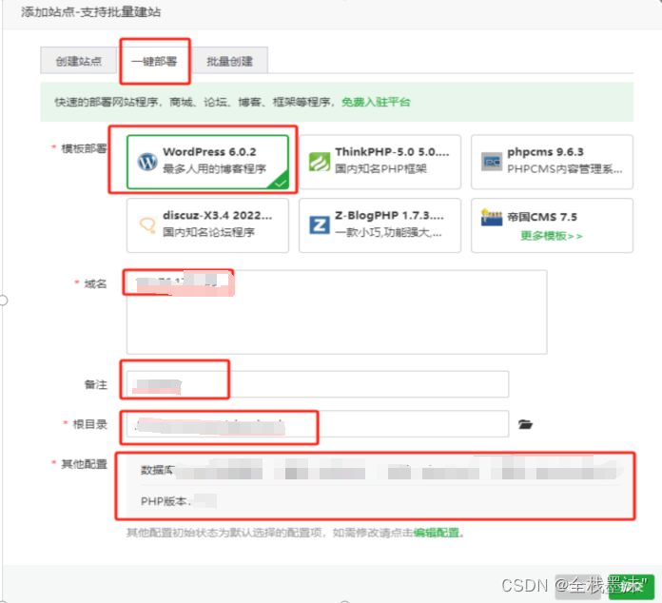Image resolution: width=662 pixels, height=603 pixels.
Task: Select the 一键部署 tab
Action: [154, 61]
